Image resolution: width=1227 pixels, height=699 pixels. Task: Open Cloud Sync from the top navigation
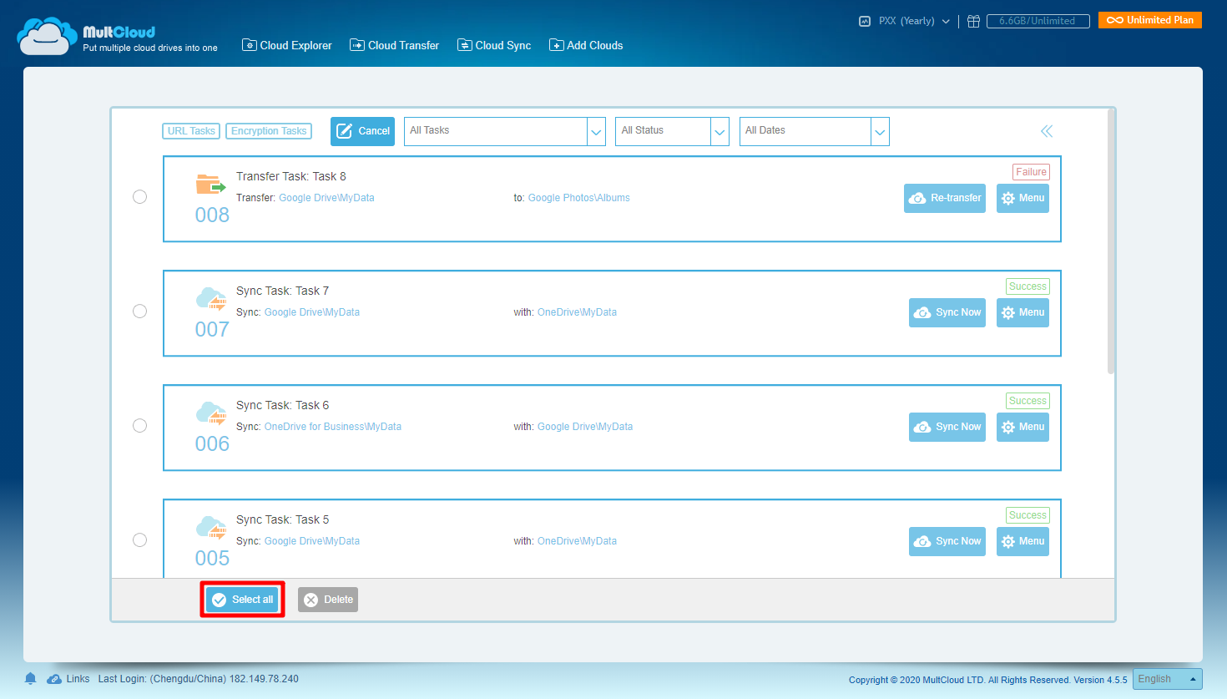(x=493, y=45)
